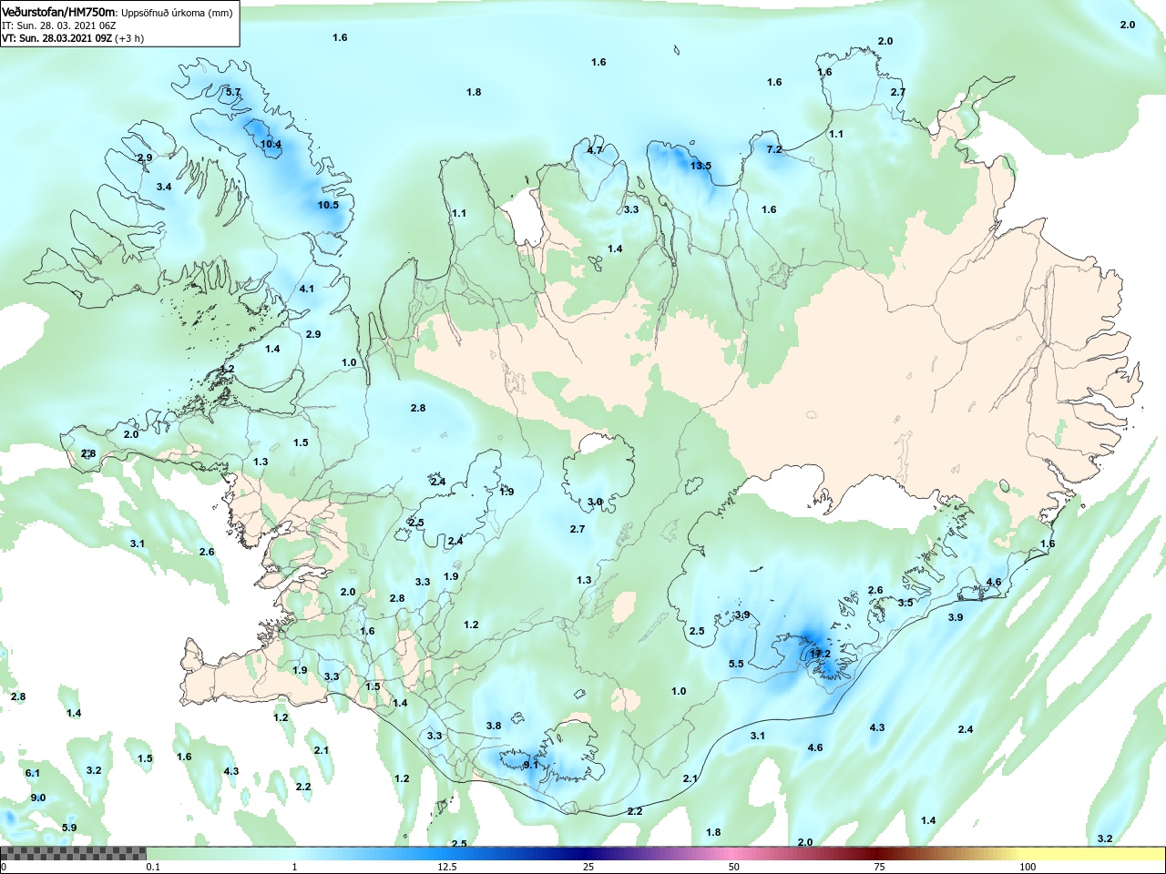Click the dark navy legend color near 25
This screenshot has width=1166, height=874.
589,853
